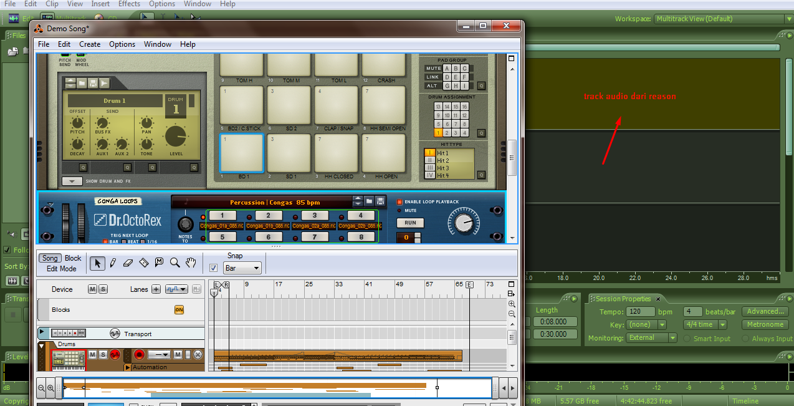Trigger the BD 1 drum pad
The height and width of the screenshot is (406, 794).
pyautogui.click(x=242, y=153)
